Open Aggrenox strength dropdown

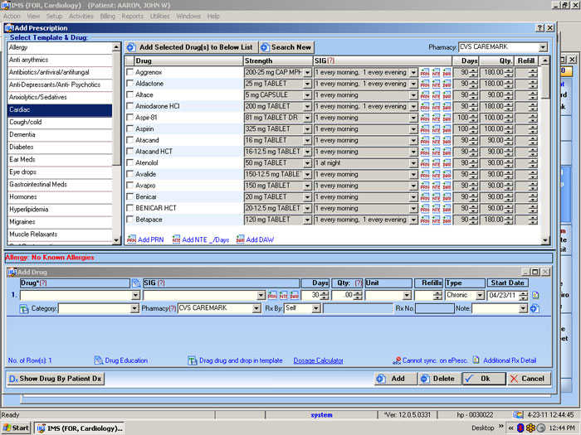(x=307, y=73)
